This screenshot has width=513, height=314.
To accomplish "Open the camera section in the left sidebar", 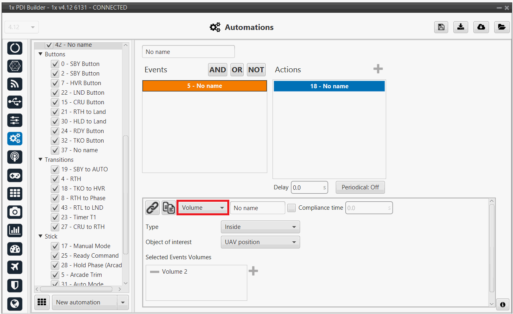I will click(x=15, y=212).
